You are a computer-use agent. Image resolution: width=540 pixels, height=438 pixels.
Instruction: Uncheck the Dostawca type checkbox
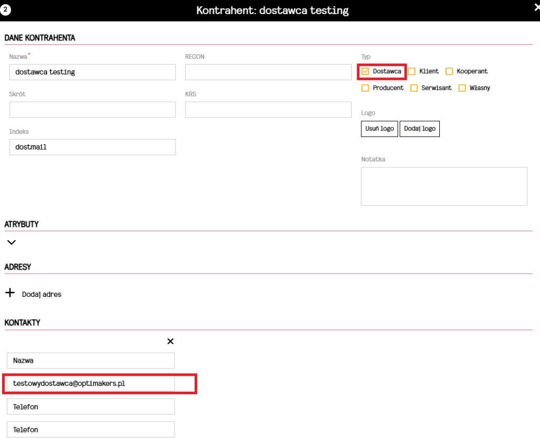pyautogui.click(x=365, y=72)
